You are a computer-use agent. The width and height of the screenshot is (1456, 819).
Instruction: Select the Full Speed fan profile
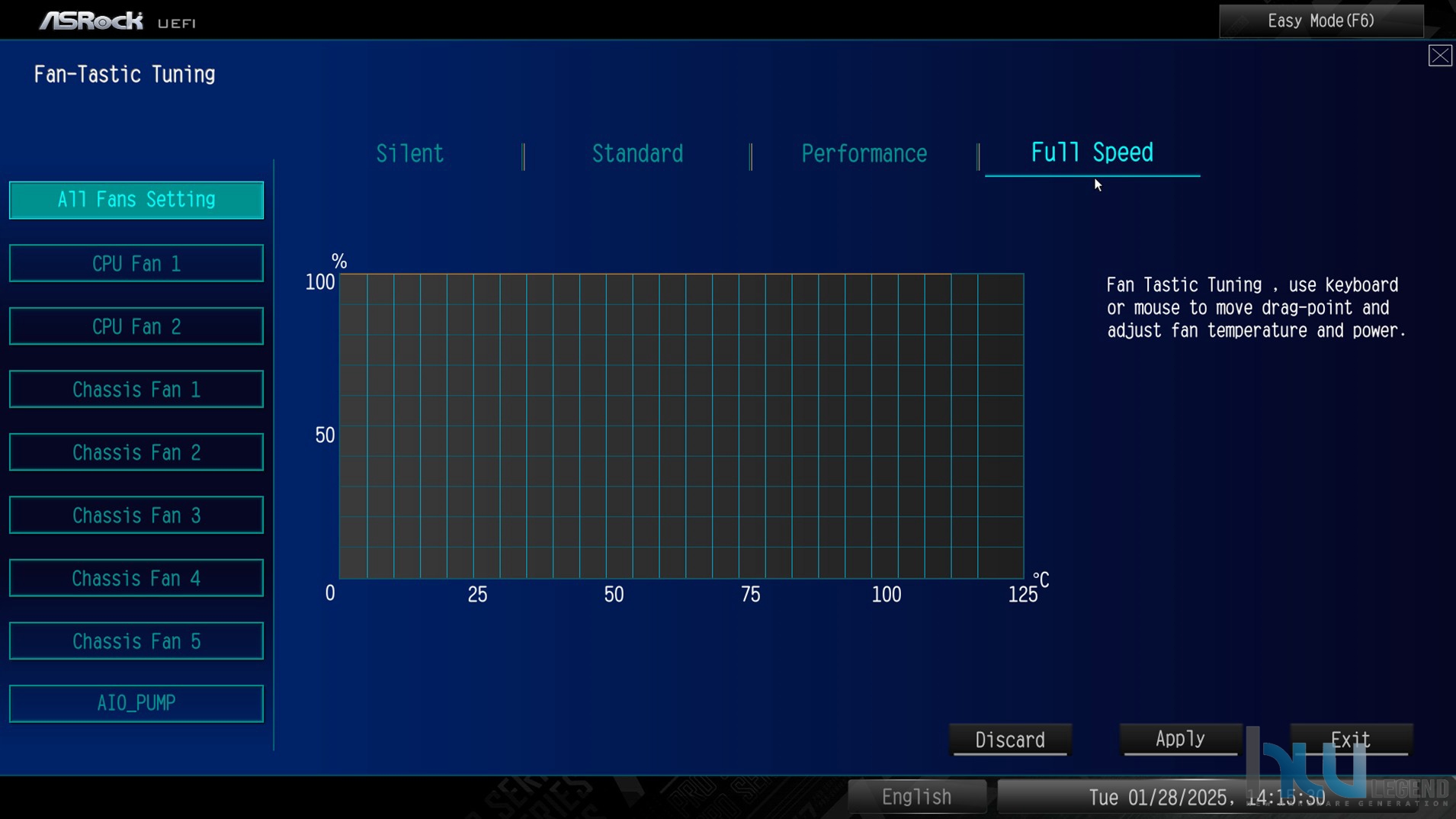click(x=1092, y=153)
